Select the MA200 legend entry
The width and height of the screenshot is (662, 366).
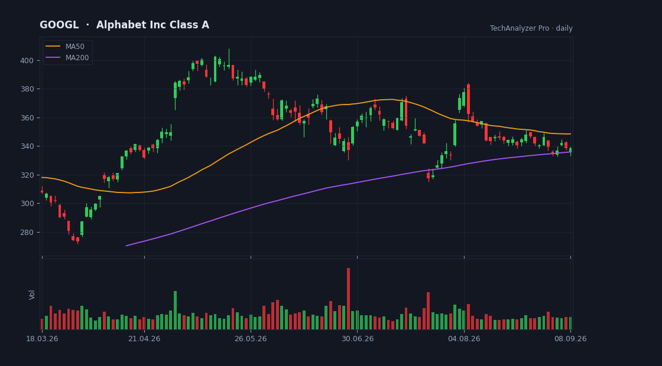click(x=67, y=58)
